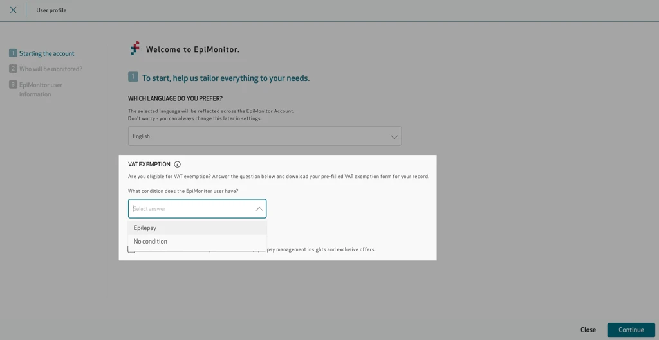The width and height of the screenshot is (659, 340).
Task: Click the EpiMonitor logo icon
Action: pyautogui.click(x=135, y=49)
